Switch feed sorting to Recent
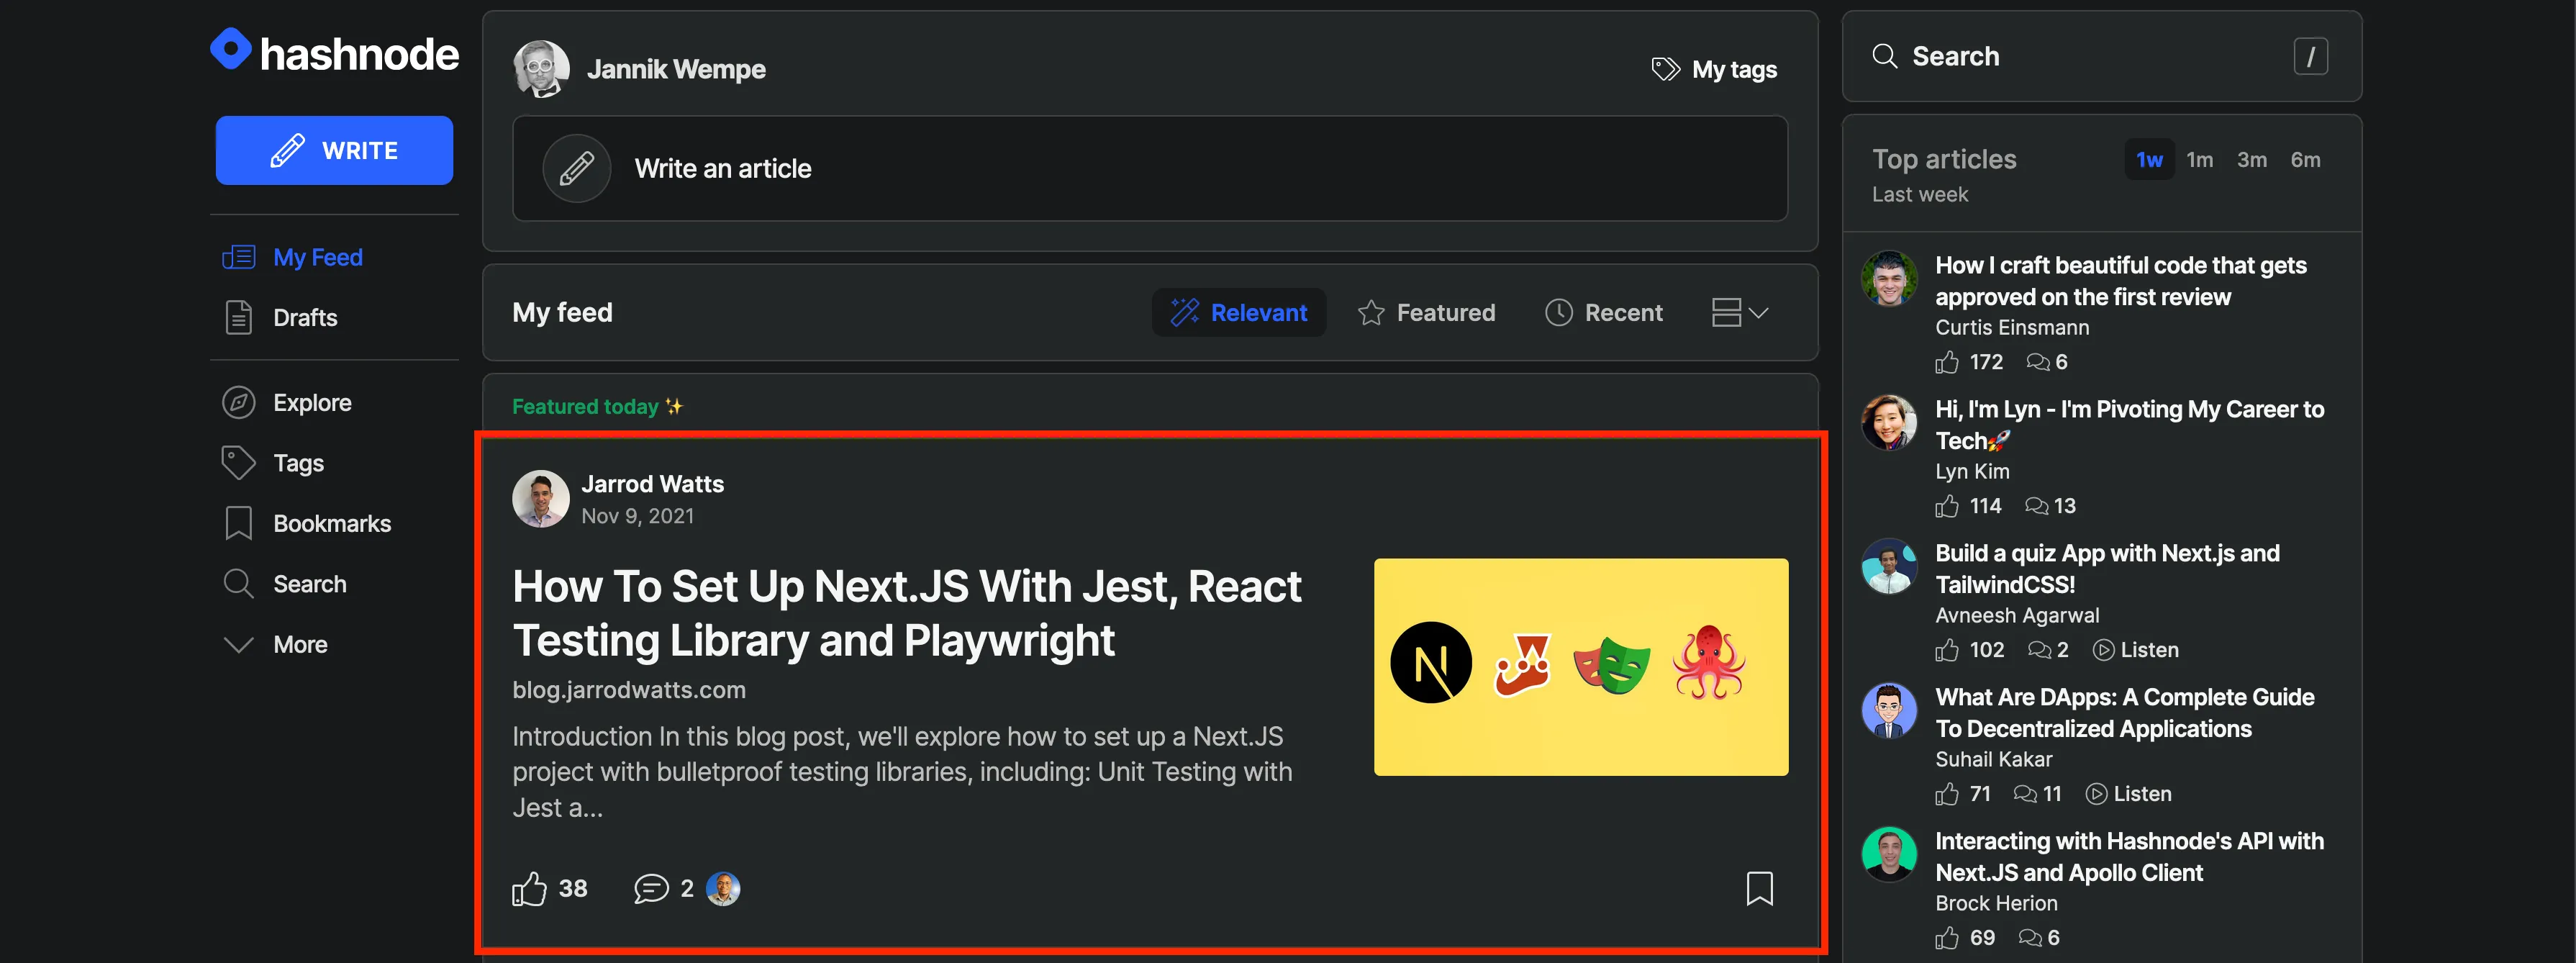The height and width of the screenshot is (963, 2576). 1603,312
